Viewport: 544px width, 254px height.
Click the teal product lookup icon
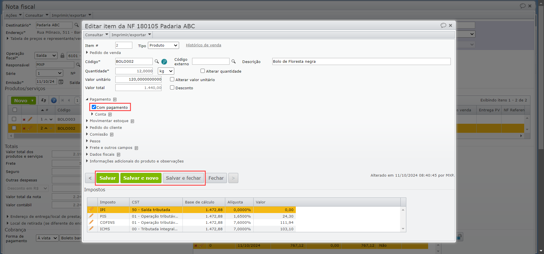coord(164,62)
